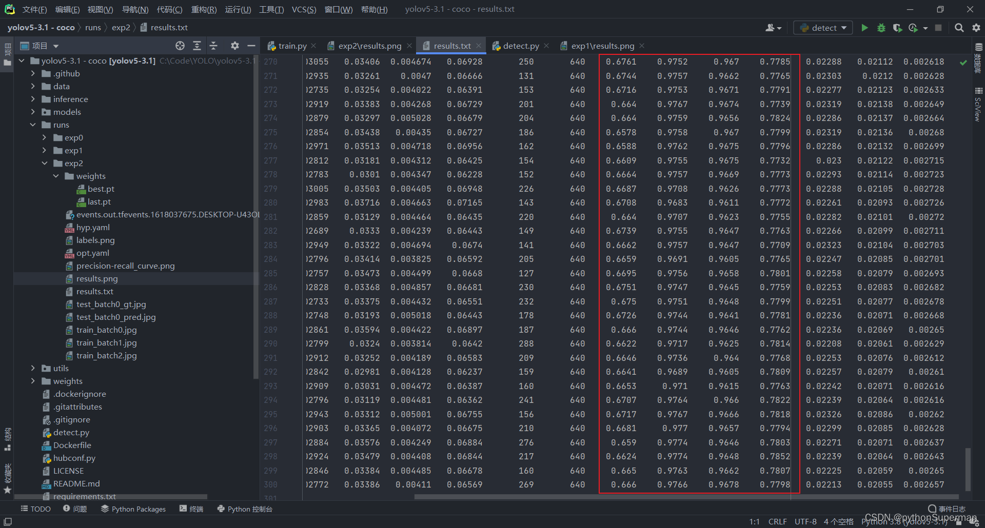Image resolution: width=985 pixels, height=528 pixels.
Task: Expand the exp0 folder
Action: tap(45, 137)
